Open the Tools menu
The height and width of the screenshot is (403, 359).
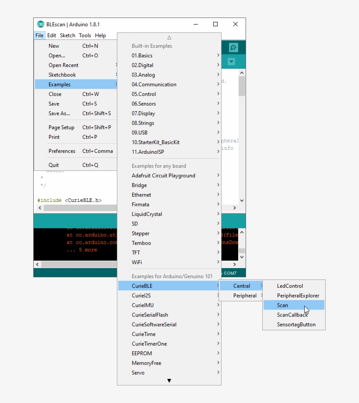pos(85,35)
